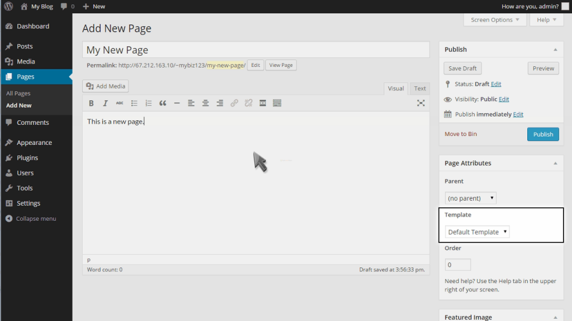Insert a bulleted list

134,103
